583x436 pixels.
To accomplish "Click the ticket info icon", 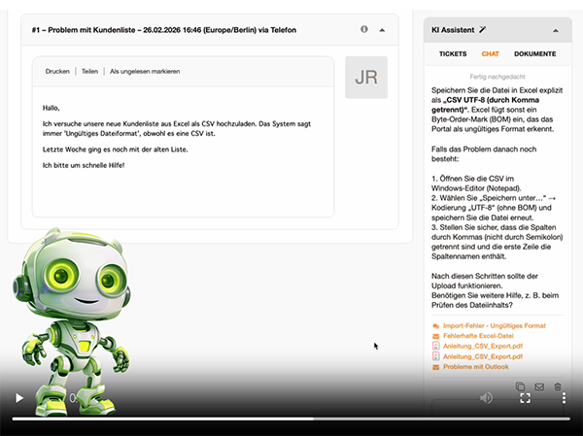I will coord(364,29).
